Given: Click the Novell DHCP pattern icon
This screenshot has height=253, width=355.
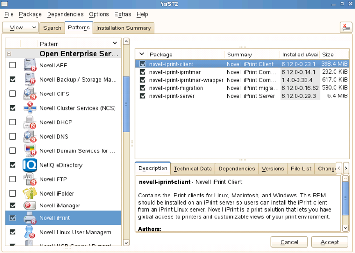Looking at the screenshot, I should (x=29, y=122).
